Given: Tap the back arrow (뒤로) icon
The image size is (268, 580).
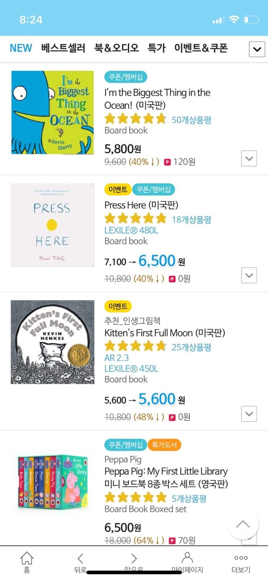Looking at the screenshot, I should click(80, 558).
